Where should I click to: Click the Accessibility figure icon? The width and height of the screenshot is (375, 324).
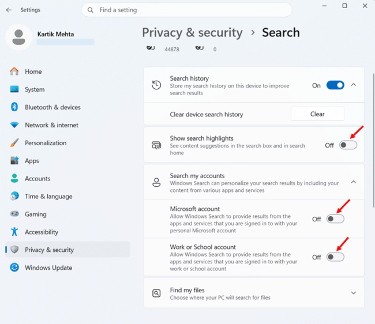[x=14, y=232]
